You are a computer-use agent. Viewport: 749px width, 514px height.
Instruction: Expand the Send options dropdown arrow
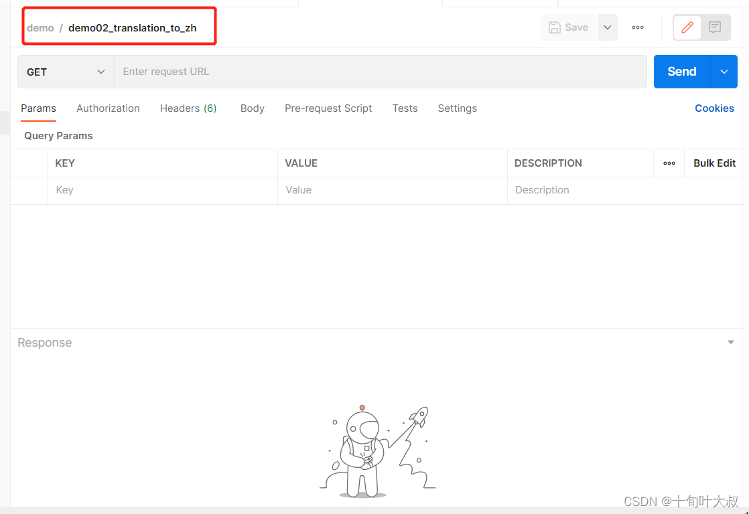724,72
